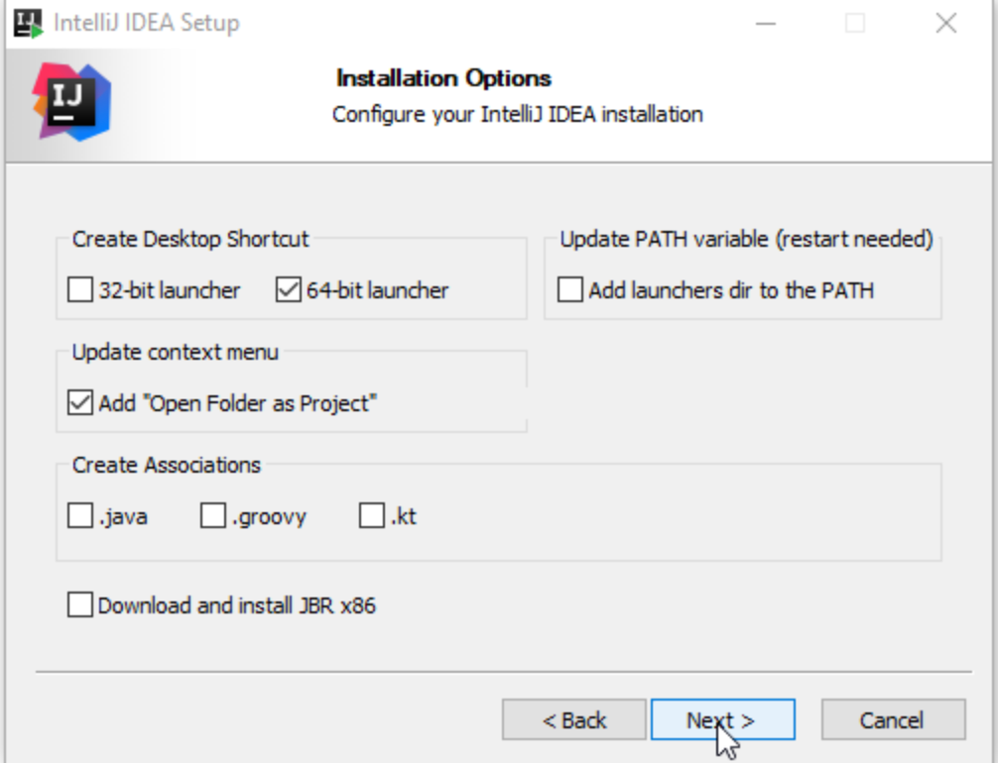Enable the 32-bit launcher shortcut checkbox

pos(80,290)
